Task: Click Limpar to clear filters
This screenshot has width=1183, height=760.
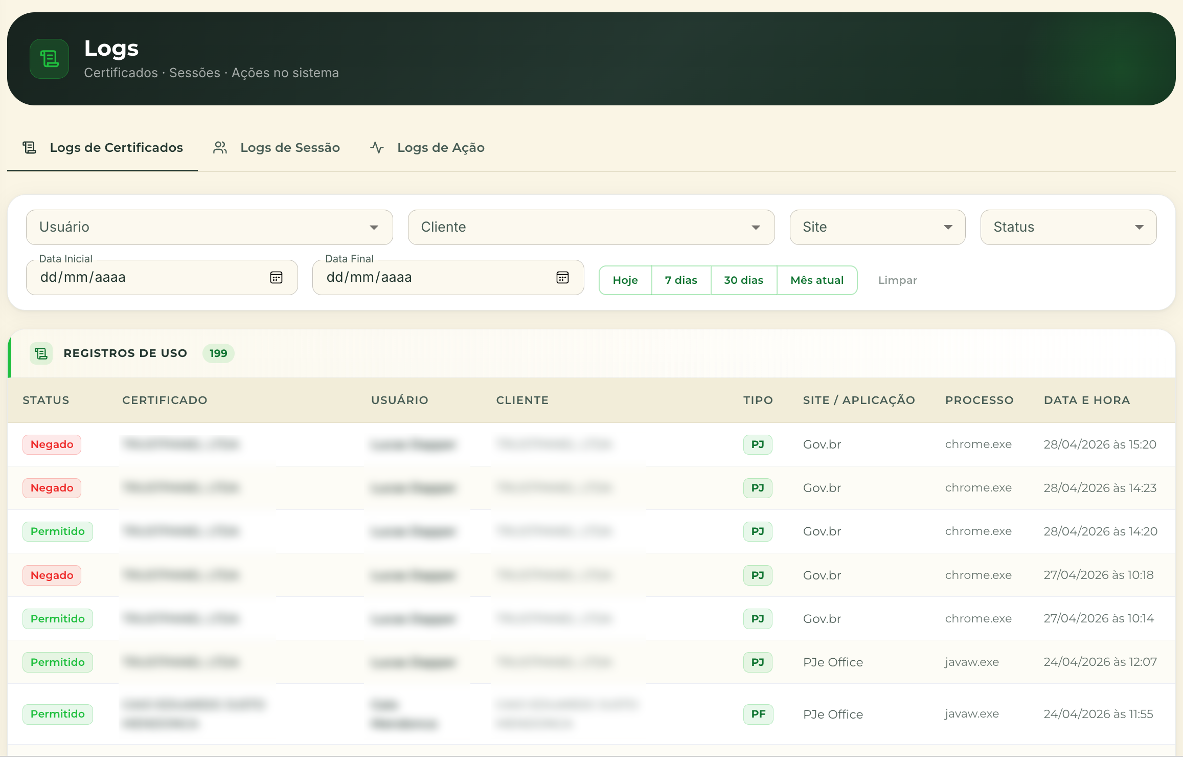Action: click(898, 280)
